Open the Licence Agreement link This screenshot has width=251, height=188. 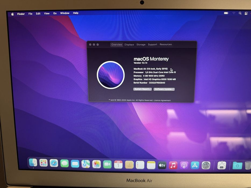[x=162, y=100]
